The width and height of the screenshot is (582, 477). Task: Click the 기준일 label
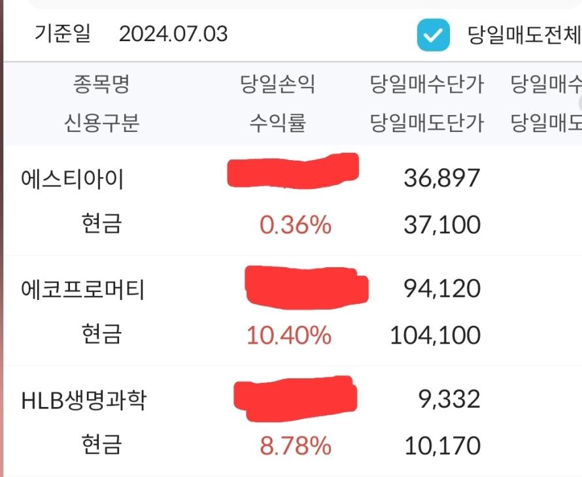click(x=63, y=33)
